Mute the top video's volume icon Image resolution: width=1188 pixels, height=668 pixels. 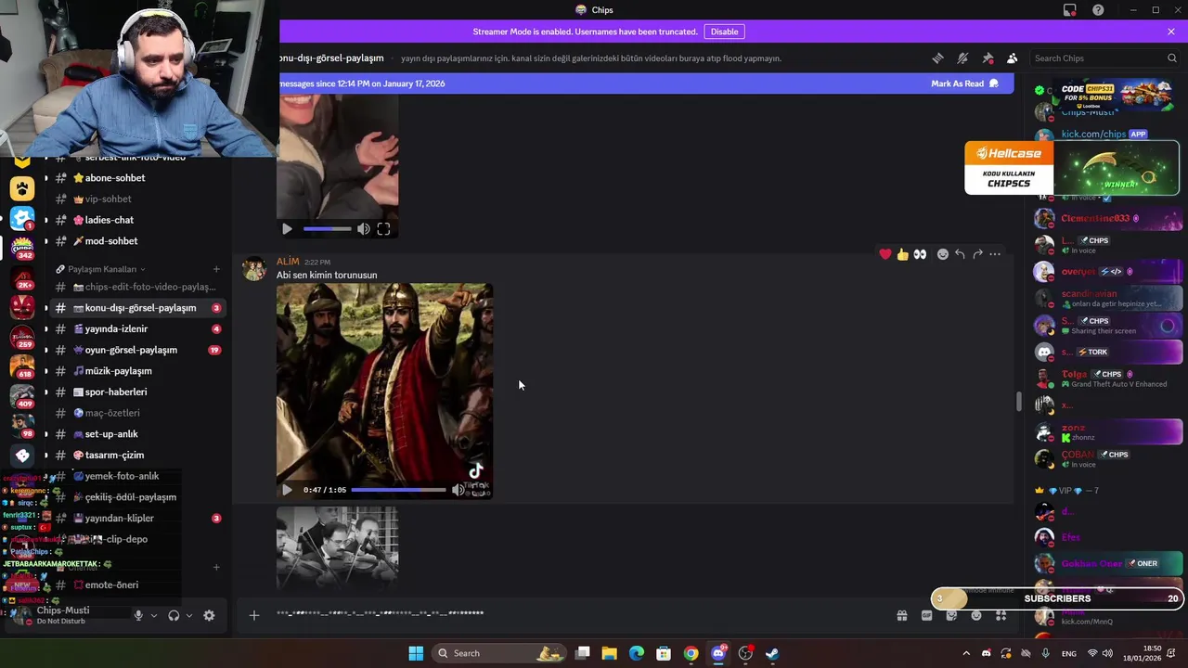(364, 229)
